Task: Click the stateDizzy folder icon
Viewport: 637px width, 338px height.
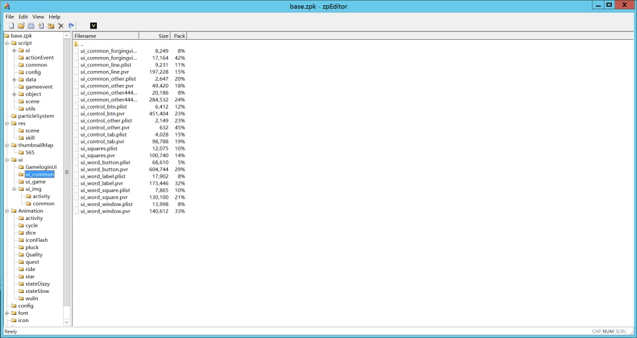Action: click(x=21, y=284)
